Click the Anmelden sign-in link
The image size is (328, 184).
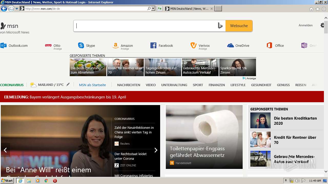tap(305, 25)
